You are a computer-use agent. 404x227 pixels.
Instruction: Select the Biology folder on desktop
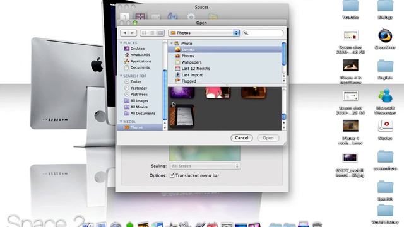(x=385, y=9)
